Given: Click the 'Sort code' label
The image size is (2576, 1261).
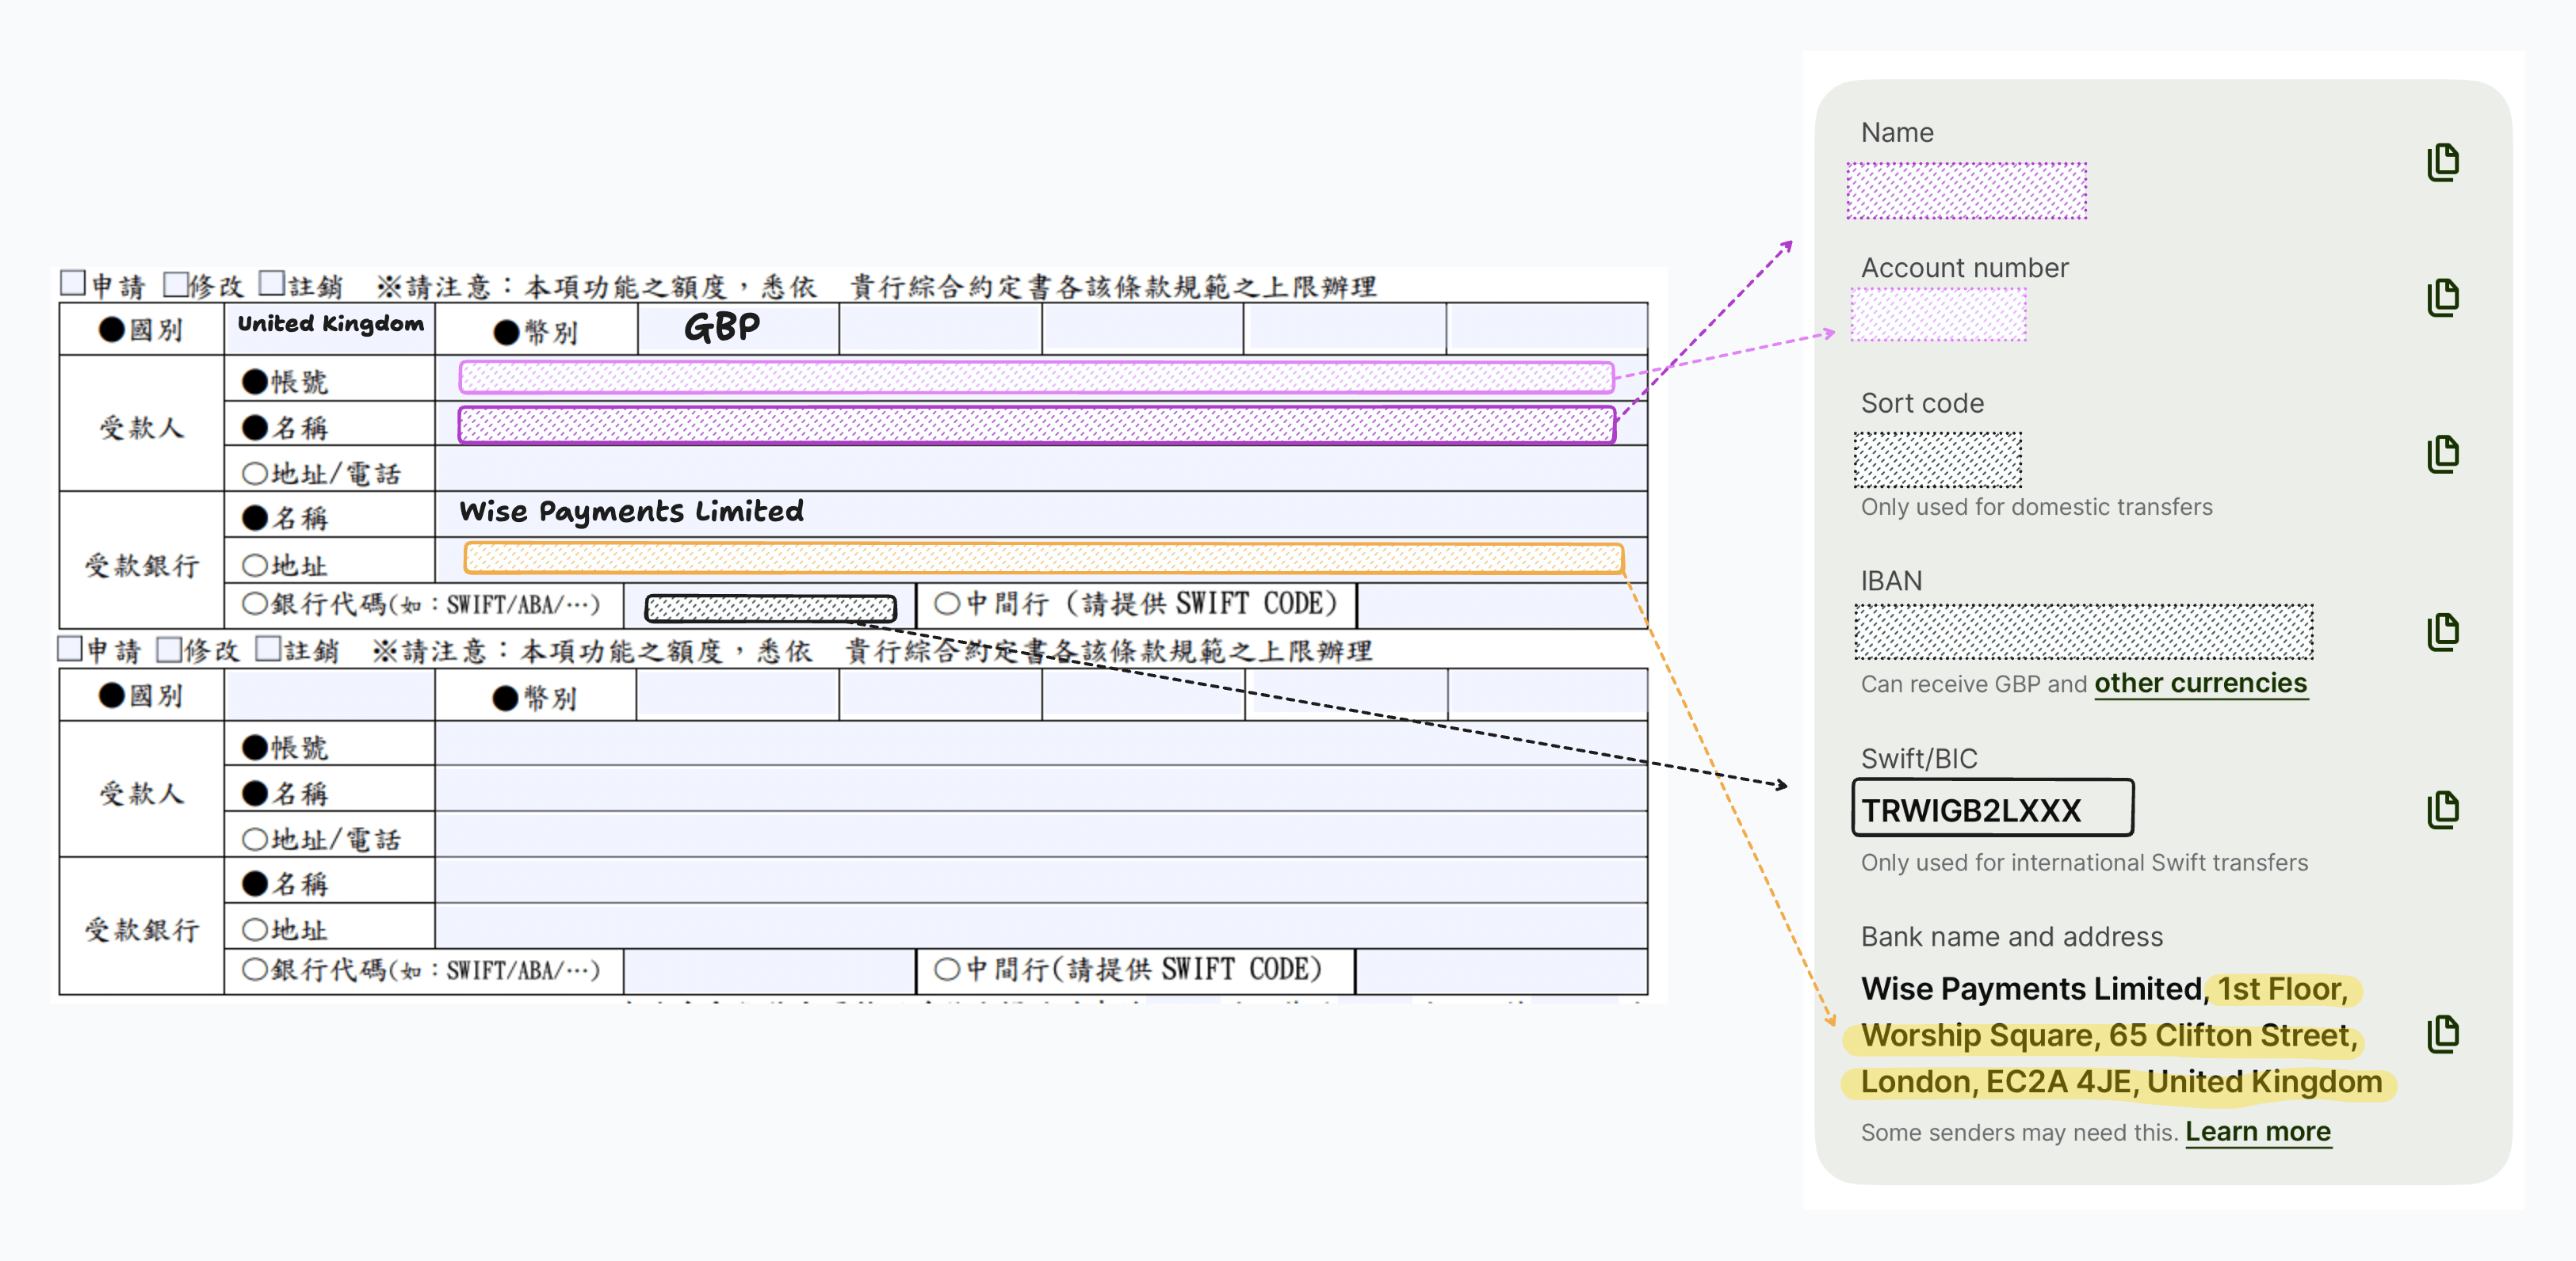Looking at the screenshot, I should pyautogui.click(x=1921, y=404).
